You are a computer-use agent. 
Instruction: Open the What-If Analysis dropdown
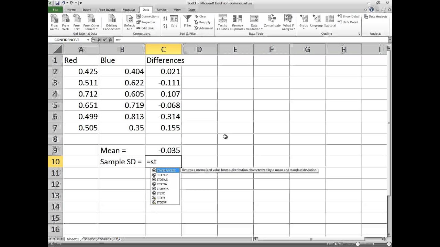pos(288,23)
